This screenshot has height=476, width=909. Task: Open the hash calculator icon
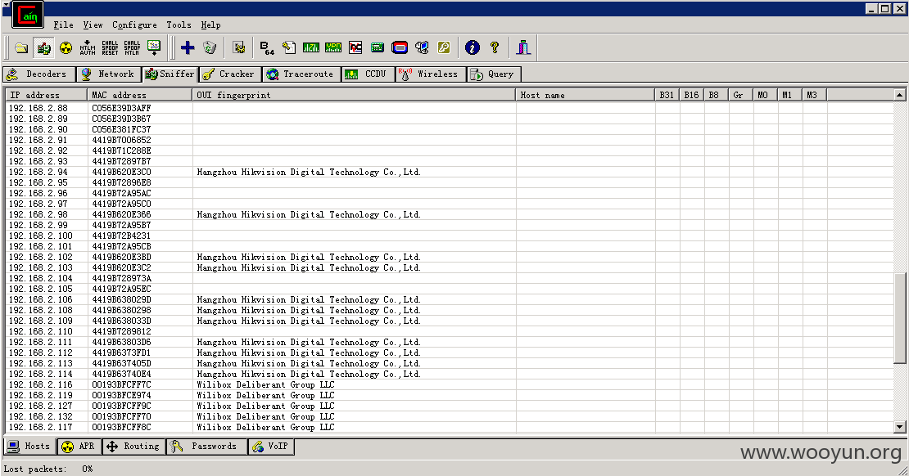(378, 47)
